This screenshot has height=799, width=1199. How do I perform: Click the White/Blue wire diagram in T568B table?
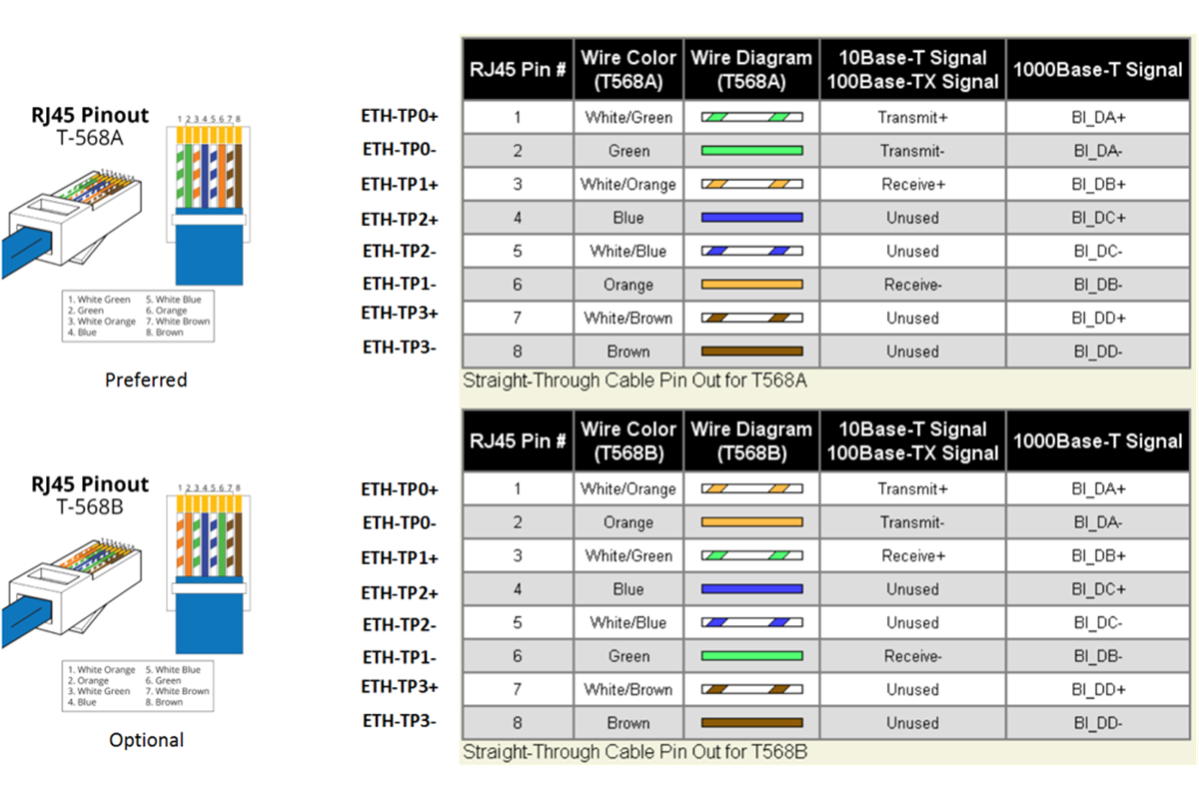click(752, 622)
